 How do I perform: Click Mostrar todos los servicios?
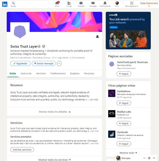coord(54,160)
